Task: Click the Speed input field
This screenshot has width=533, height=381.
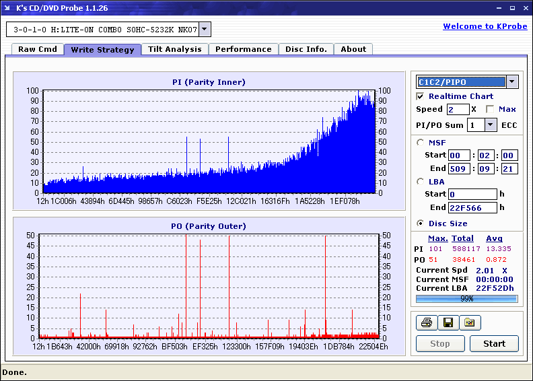Action: pyautogui.click(x=458, y=109)
